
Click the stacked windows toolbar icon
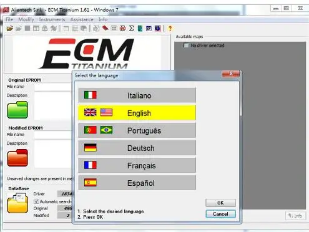tap(84, 28)
